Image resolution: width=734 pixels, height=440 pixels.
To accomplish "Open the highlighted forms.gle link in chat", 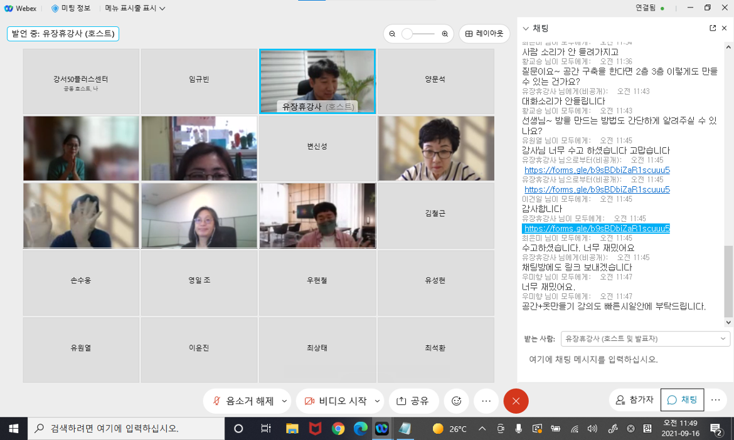I will click(x=597, y=228).
